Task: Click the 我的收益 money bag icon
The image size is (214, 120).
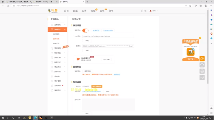Action: 52,53
